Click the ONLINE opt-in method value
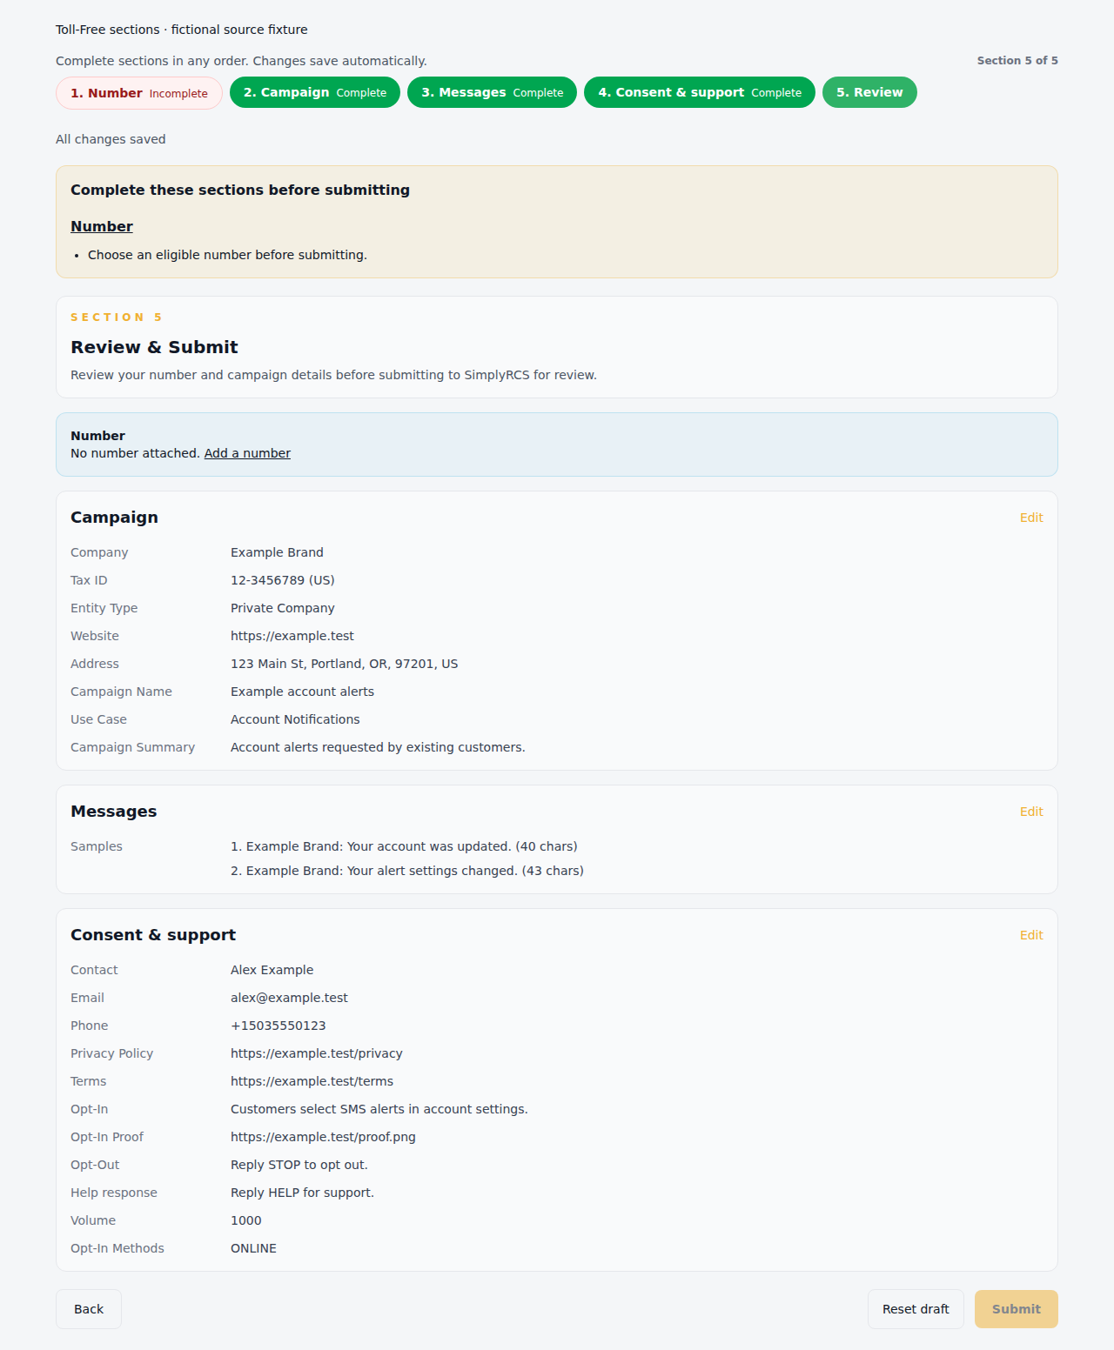 point(253,1248)
